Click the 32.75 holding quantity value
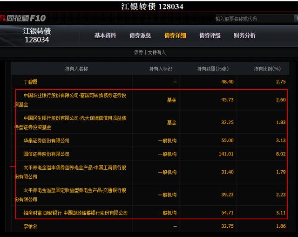 pos(227,226)
